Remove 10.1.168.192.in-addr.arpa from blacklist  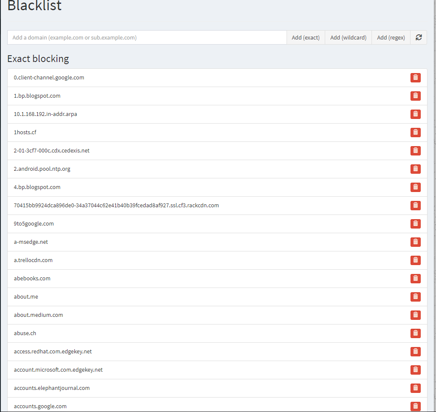[415, 114]
